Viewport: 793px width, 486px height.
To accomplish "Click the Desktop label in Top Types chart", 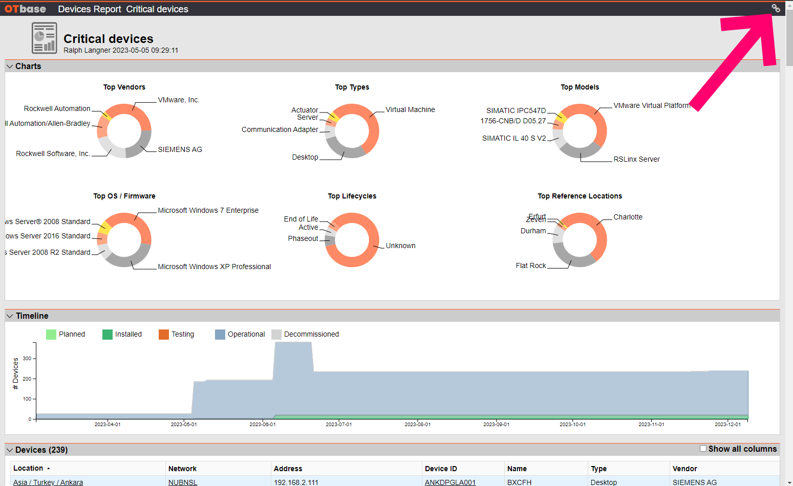I will 305,157.
